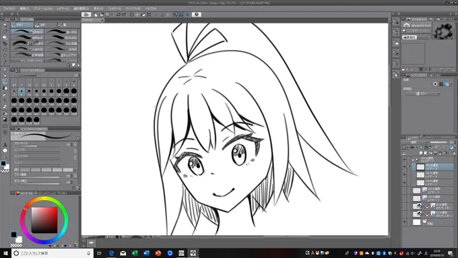Click the new raster layer icon
Viewport: 458px width, 258px height.
(x=421, y=153)
